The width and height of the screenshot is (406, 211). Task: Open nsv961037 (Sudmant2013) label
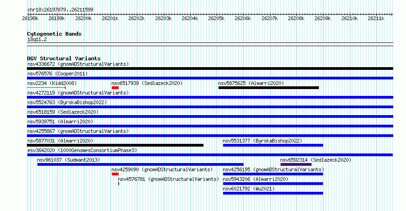68,160
